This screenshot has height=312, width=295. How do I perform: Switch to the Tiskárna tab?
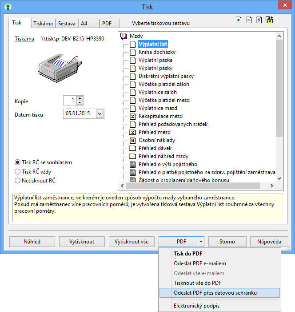43,24
